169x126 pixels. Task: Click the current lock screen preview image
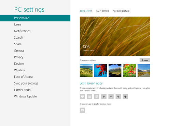click(115, 36)
